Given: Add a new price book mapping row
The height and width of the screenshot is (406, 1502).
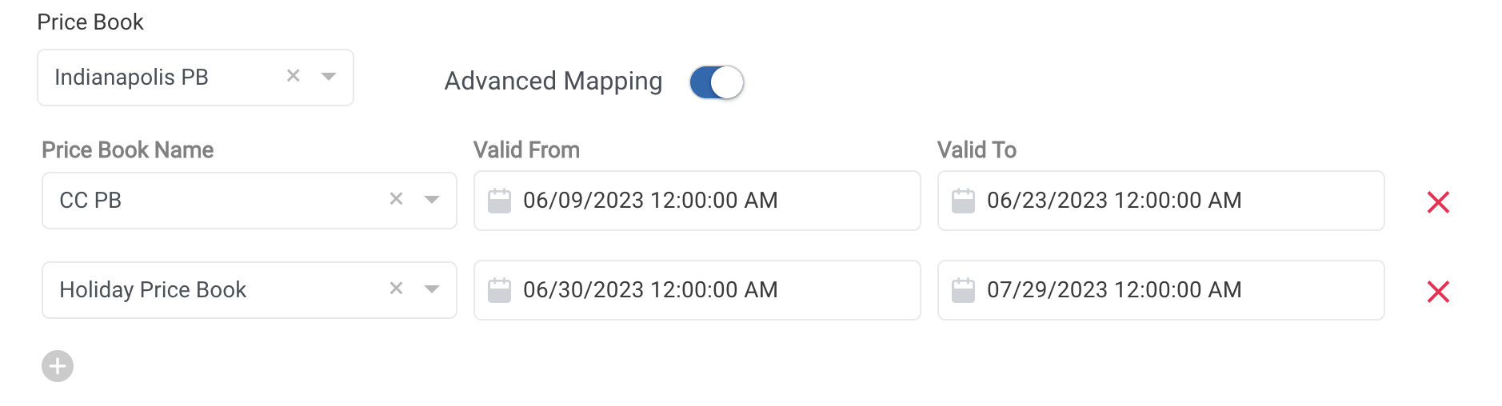Looking at the screenshot, I should coord(58,366).
